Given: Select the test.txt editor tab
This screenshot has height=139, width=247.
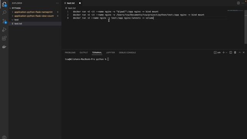Looking at the screenshot, I should [x=71, y=3].
